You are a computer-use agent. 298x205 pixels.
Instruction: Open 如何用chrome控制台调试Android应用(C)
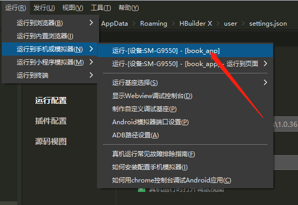(185, 180)
